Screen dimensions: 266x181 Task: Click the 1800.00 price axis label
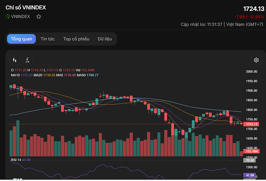pos(252,110)
